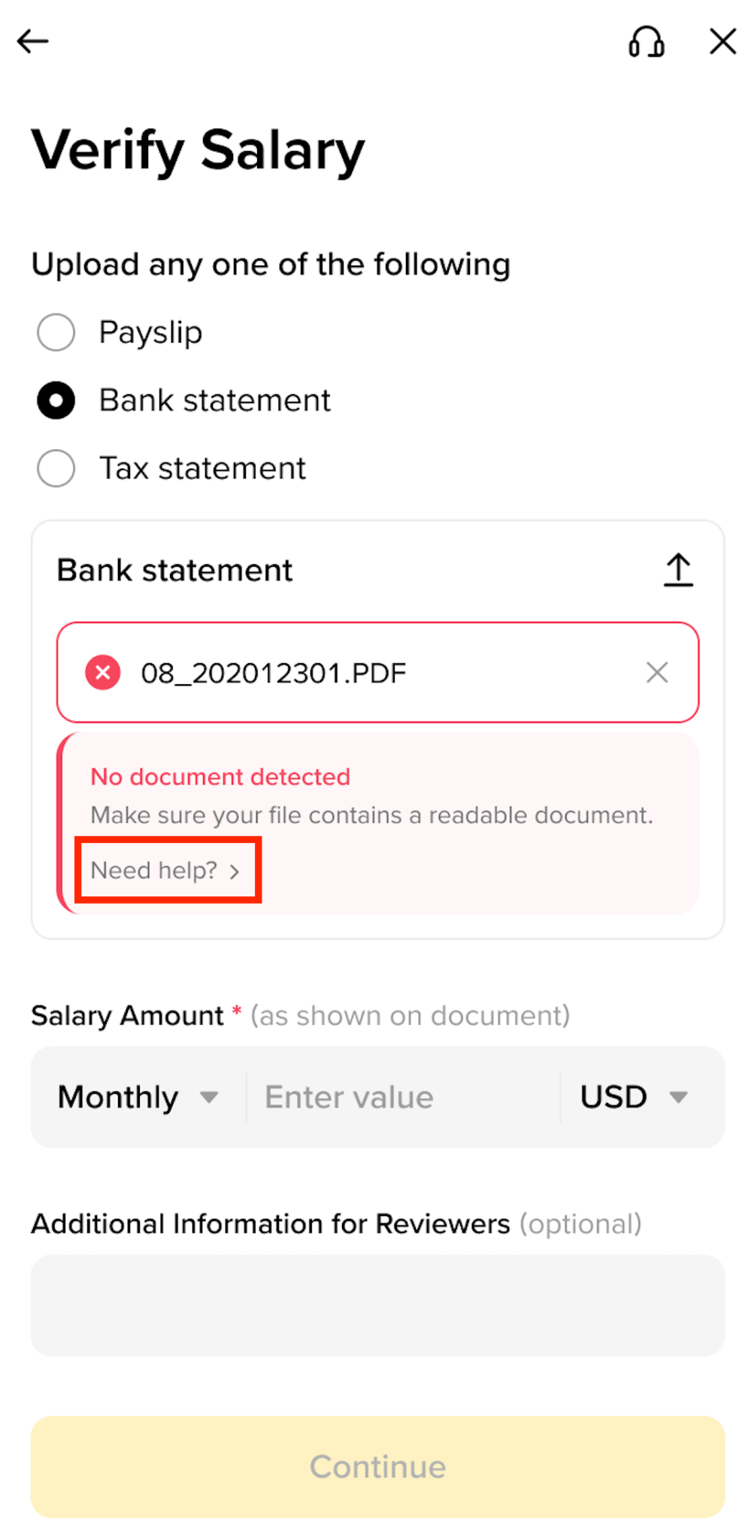Open the Monthly frequency dropdown

(138, 1097)
